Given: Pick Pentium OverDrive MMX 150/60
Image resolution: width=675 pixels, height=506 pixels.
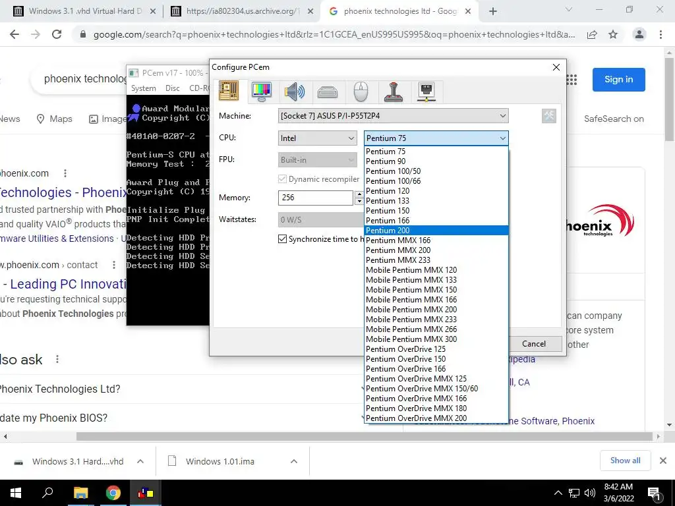Looking at the screenshot, I should pyautogui.click(x=436, y=389).
